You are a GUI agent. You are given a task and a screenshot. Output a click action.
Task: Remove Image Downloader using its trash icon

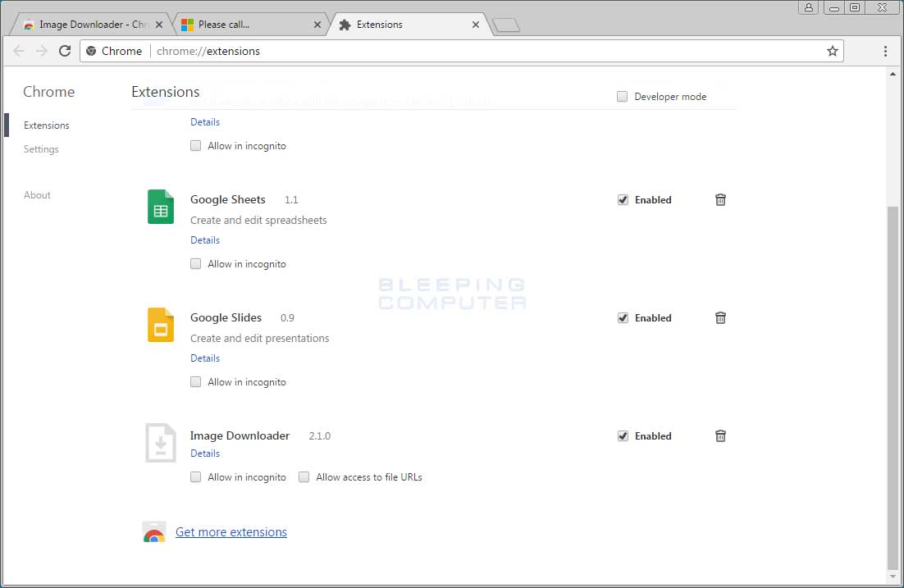pyautogui.click(x=720, y=435)
